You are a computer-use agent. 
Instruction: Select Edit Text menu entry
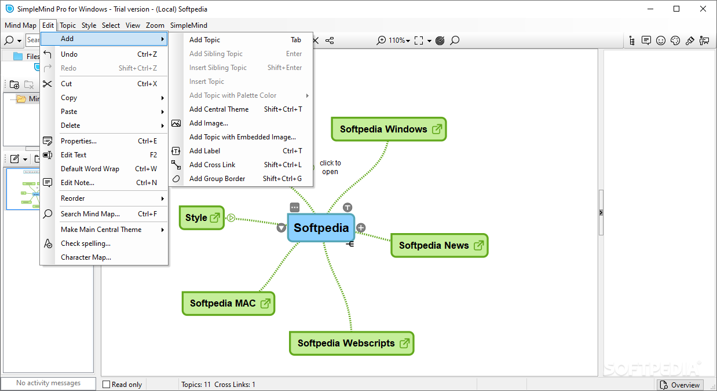[x=104, y=155]
